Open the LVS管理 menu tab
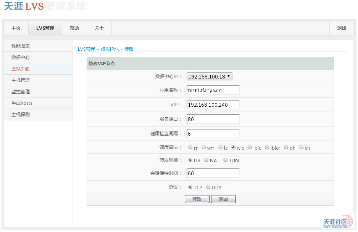The width and height of the screenshot is (358, 232). [x=45, y=28]
